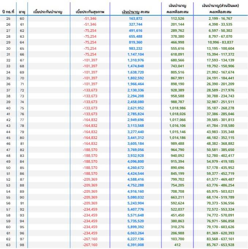Select health premium -51,346 in age 61 row

coord(90,24)
